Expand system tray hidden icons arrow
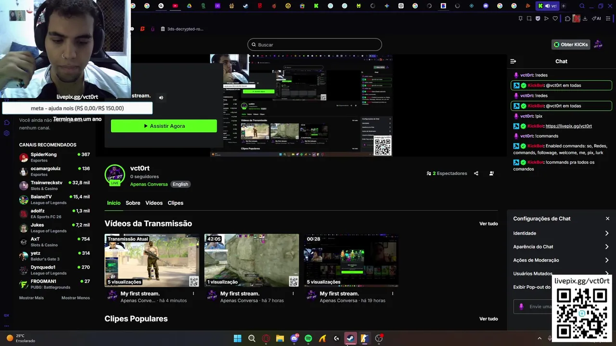 (539, 338)
